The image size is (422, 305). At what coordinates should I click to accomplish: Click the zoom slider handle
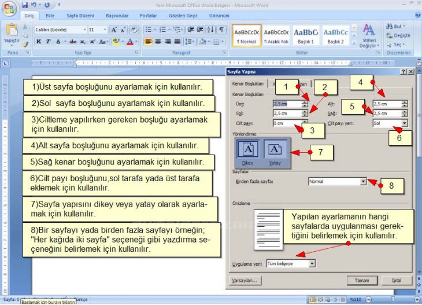pos(393,299)
